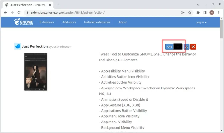The height and width of the screenshot is (133, 224).
Task: Reload the page
Action: [x=19, y=13]
